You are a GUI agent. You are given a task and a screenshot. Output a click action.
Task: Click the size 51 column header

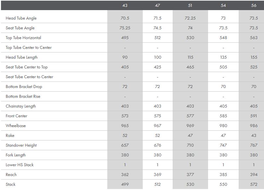(x=190, y=6)
